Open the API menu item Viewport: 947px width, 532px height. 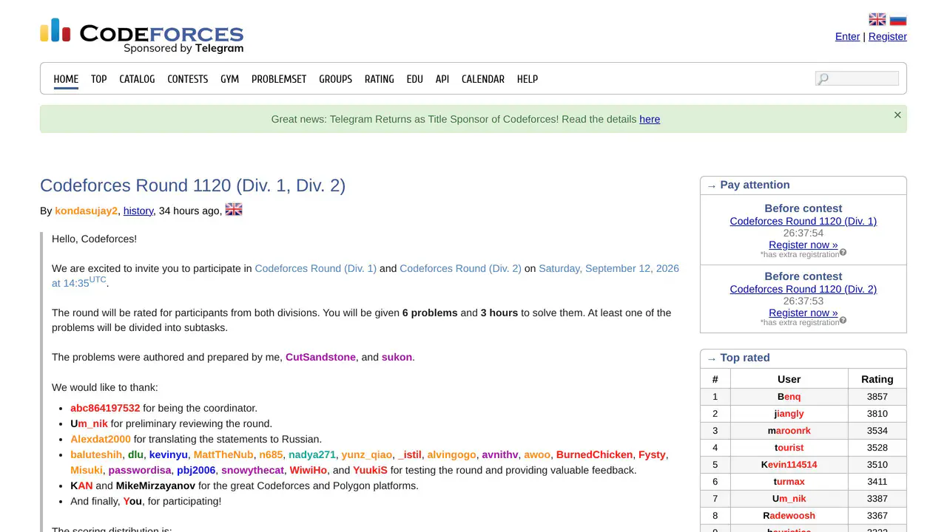tap(442, 79)
